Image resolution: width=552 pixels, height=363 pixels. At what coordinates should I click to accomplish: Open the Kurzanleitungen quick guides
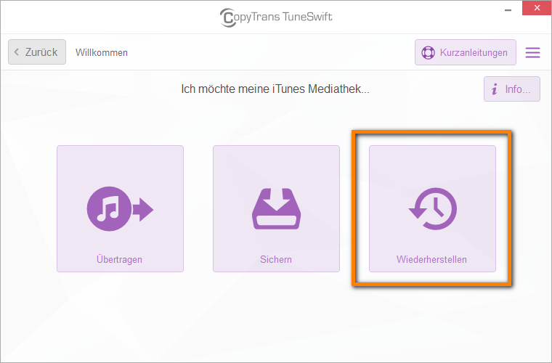tap(466, 52)
